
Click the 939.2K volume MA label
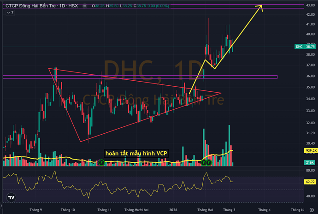pos(310,150)
